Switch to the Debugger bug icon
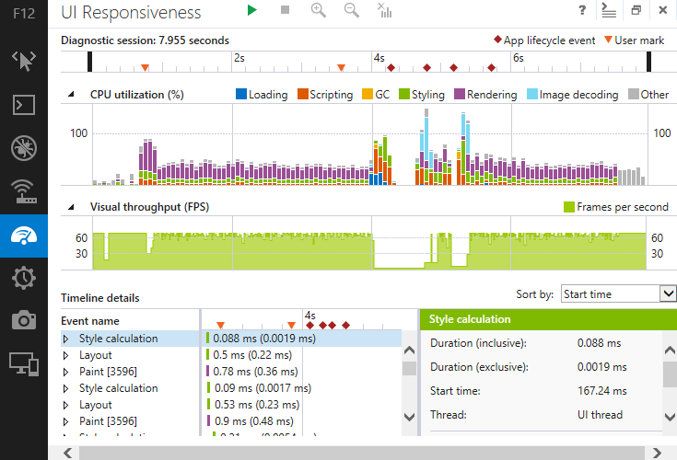This screenshot has width=677, height=460. coord(24,147)
